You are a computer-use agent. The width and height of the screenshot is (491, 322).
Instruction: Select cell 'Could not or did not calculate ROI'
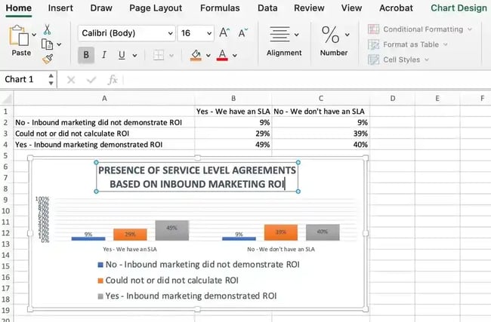tap(104, 133)
